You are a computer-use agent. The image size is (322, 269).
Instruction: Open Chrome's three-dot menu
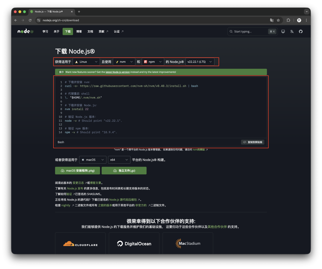[306, 20]
